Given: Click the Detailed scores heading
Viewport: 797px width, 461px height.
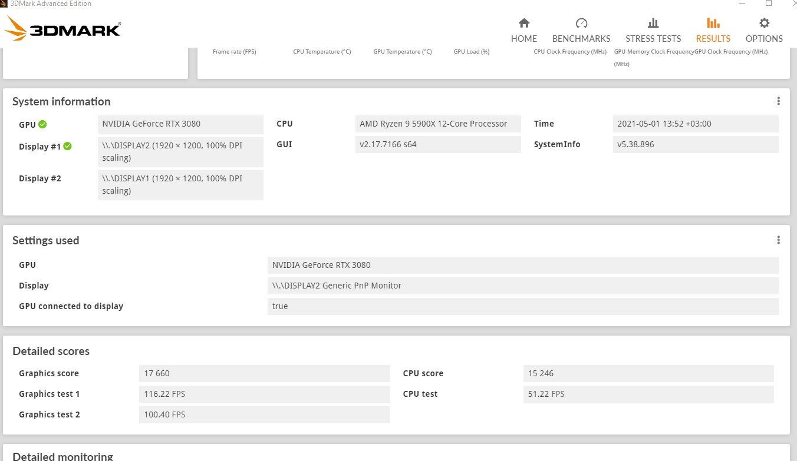Looking at the screenshot, I should pyautogui.click(x=51, y=351).
